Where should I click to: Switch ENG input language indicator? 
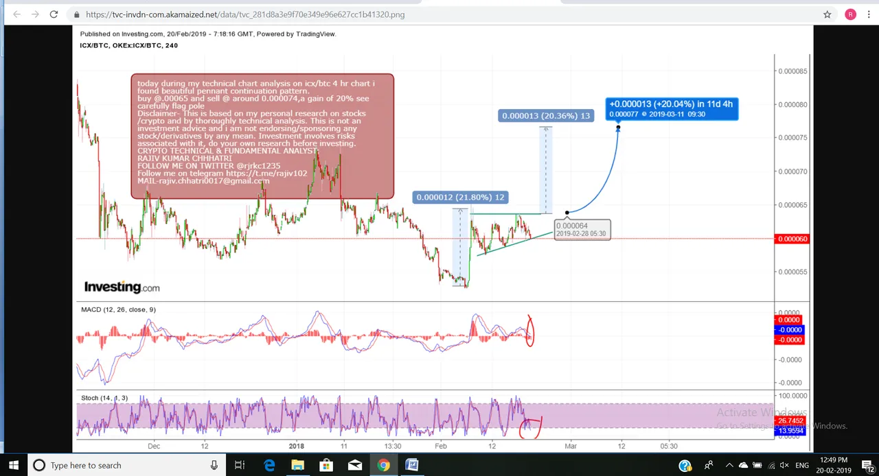(x=802, y=466)
